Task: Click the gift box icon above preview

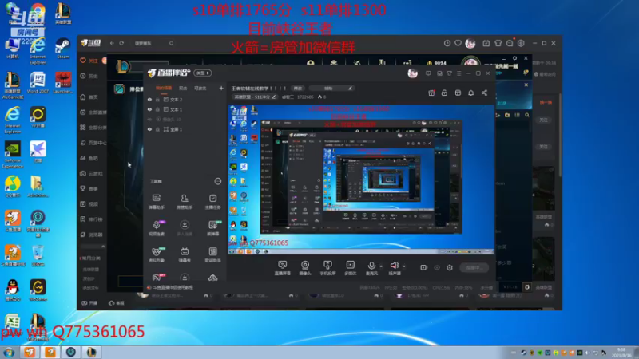Action: click(x=431, y=93)
